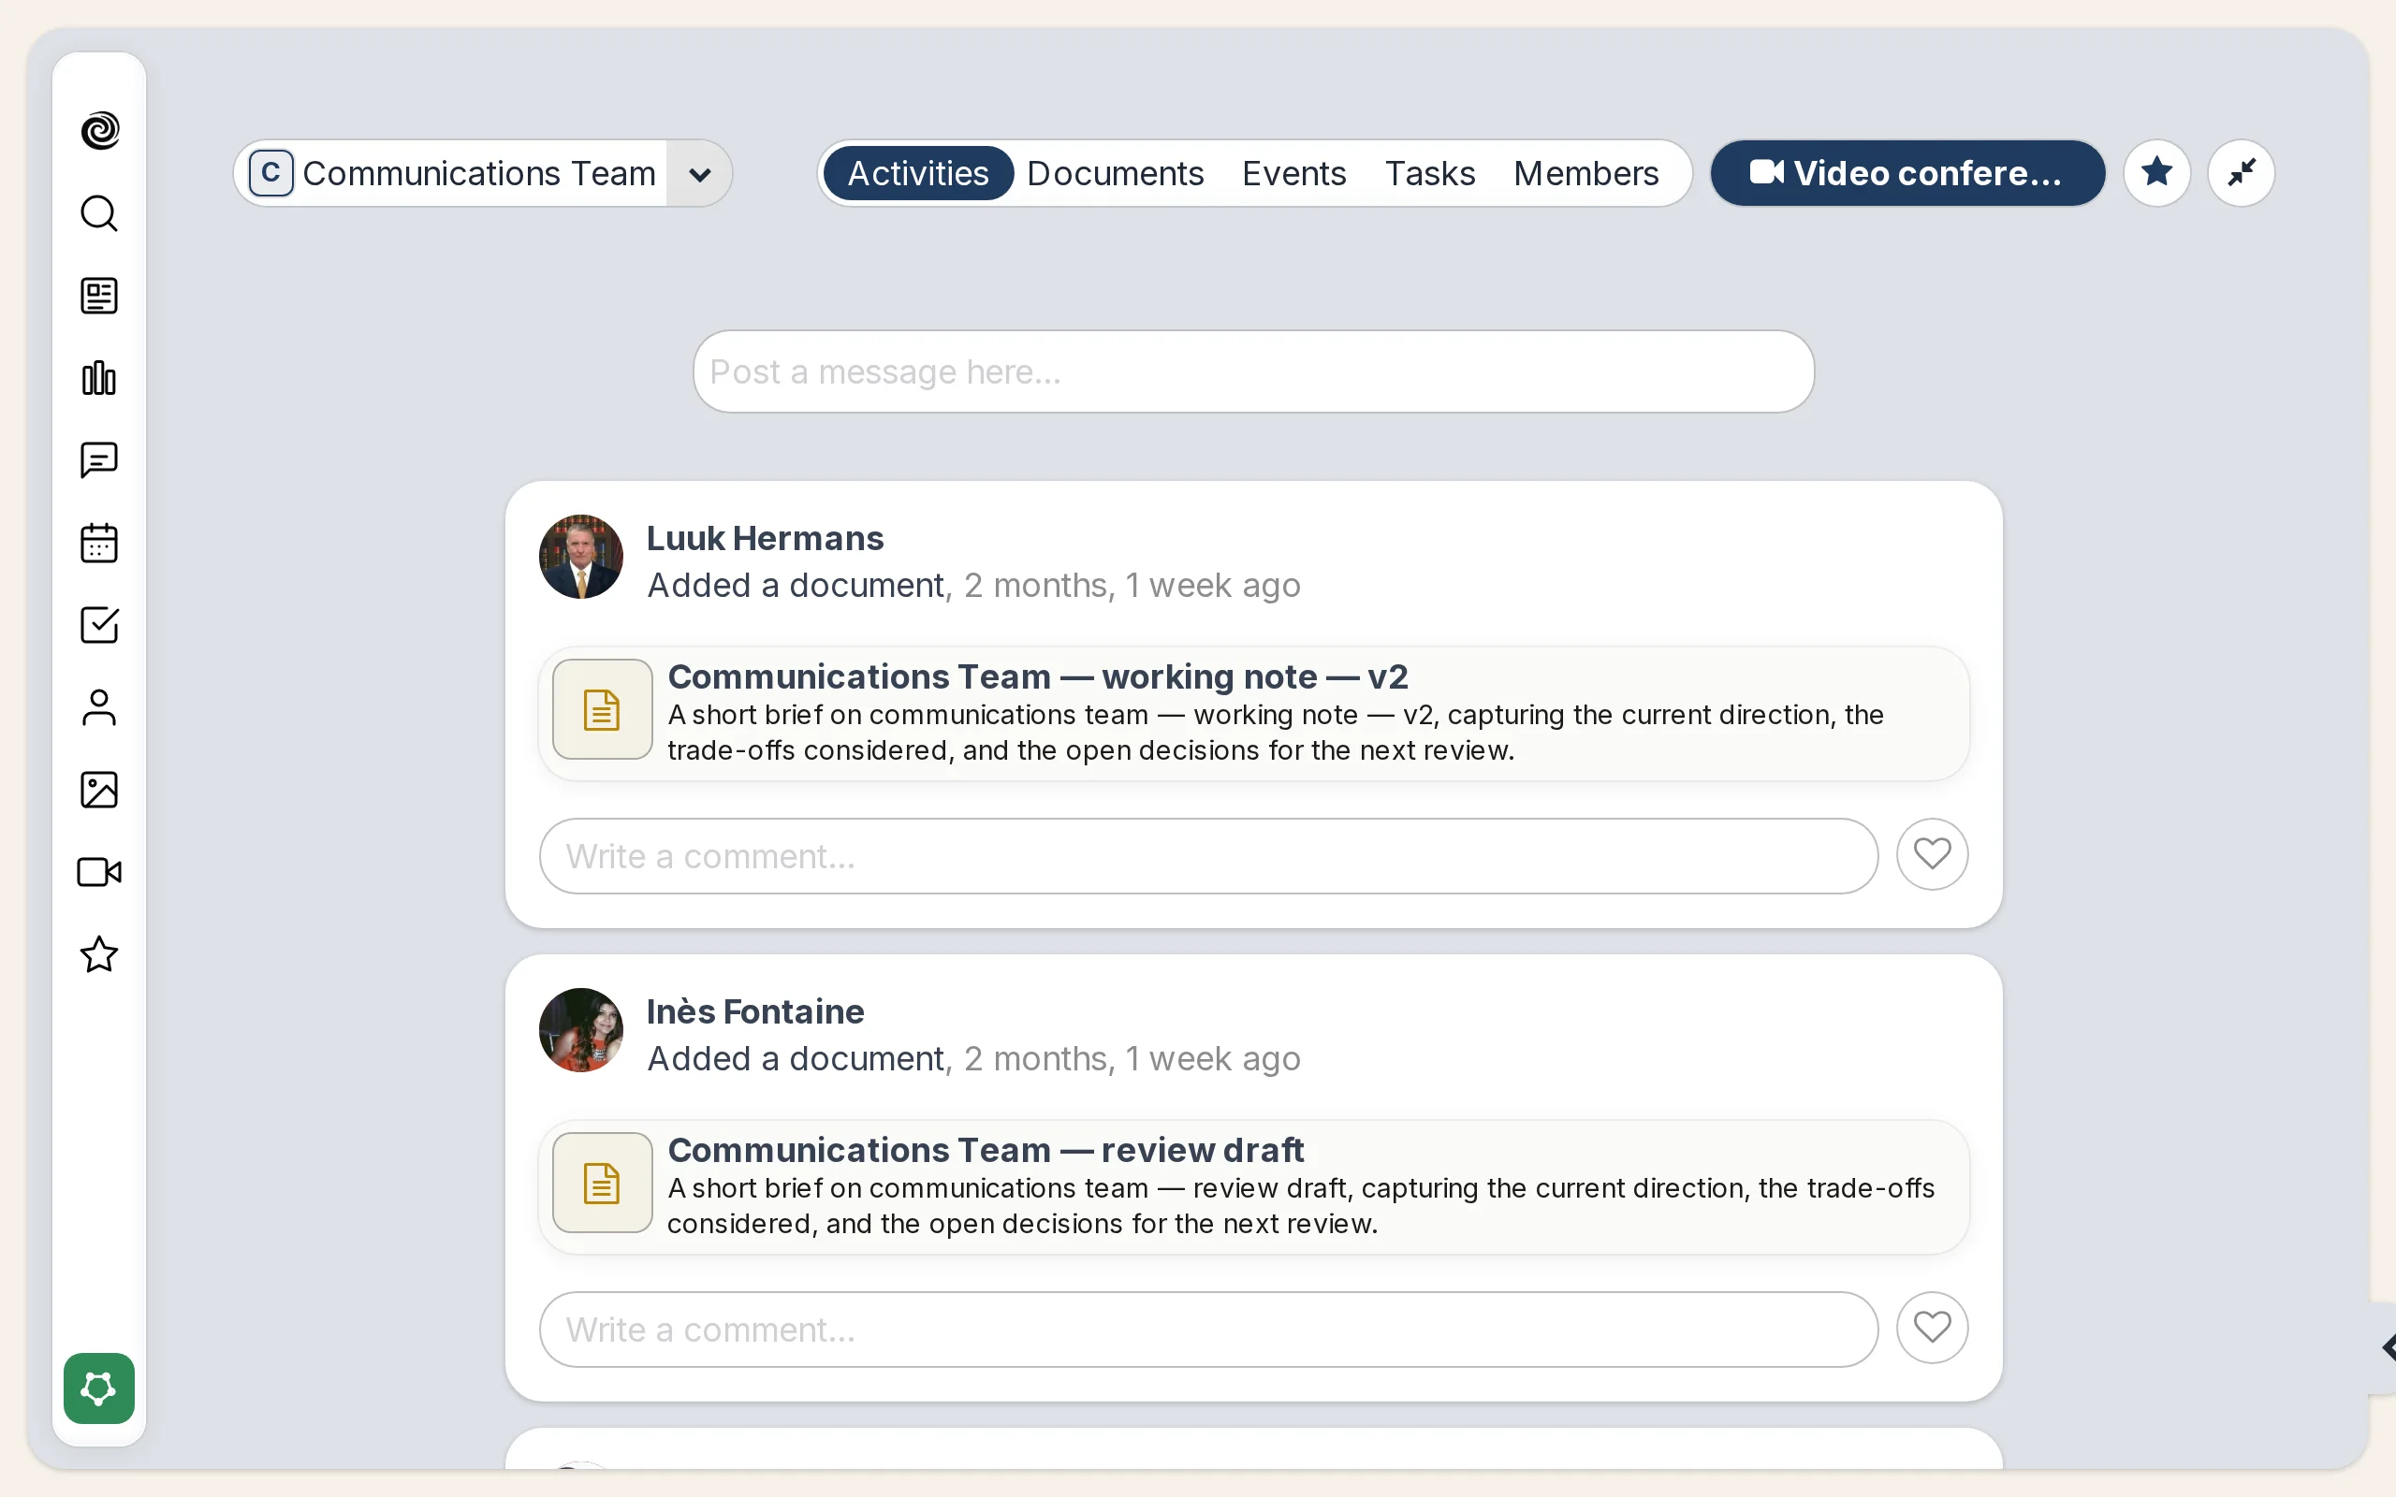This screenshot has width=2396, height=1497.
Task: Open the tasks checkbox sidebar icon
Action: (x=99, y=625)
